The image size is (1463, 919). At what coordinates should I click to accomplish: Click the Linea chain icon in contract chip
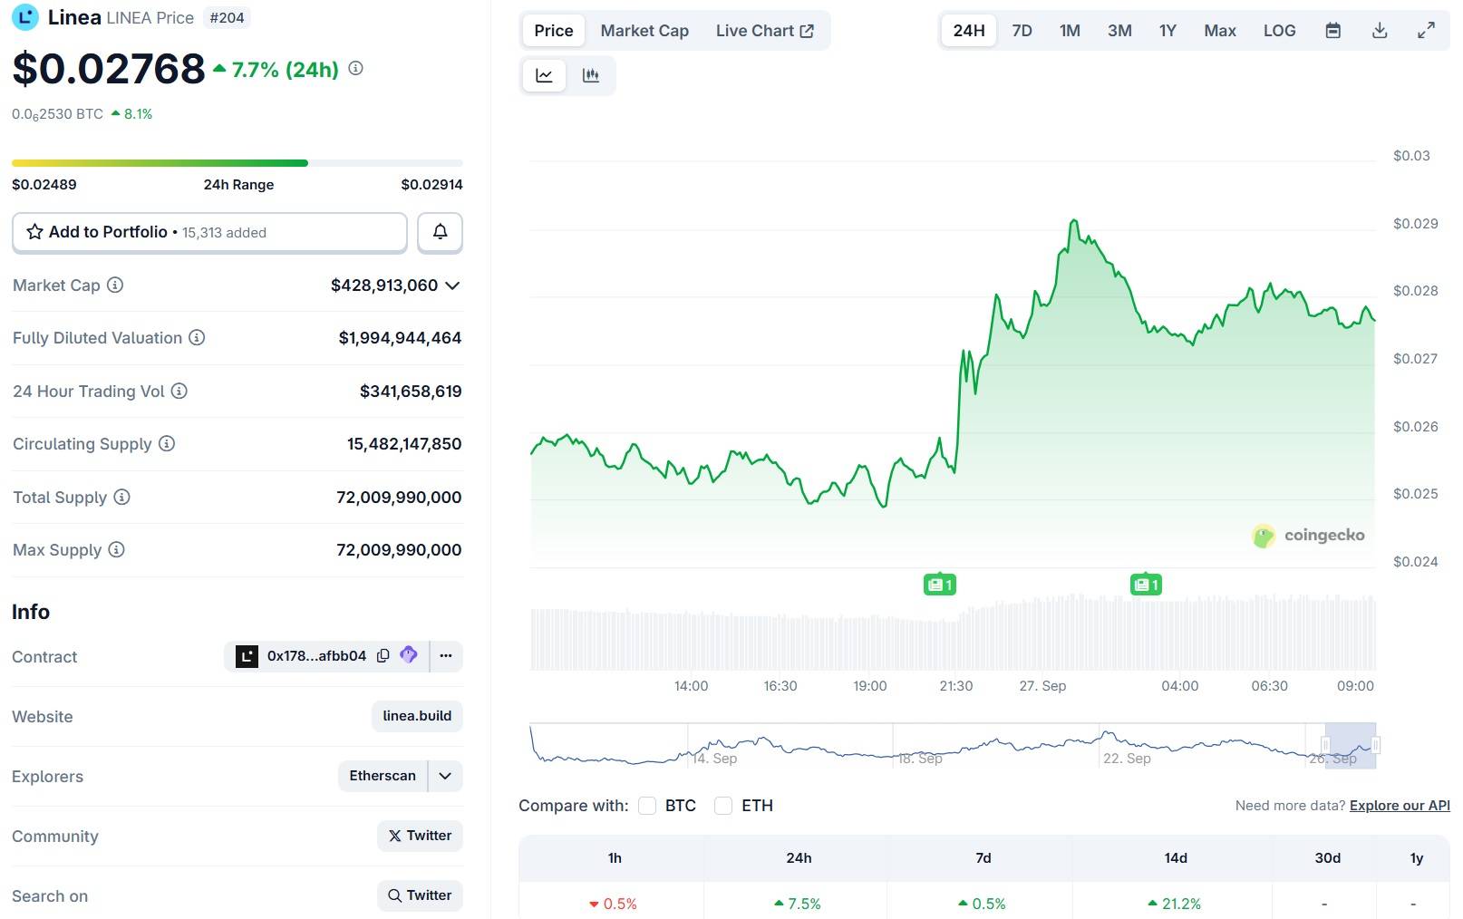point(247,655)
